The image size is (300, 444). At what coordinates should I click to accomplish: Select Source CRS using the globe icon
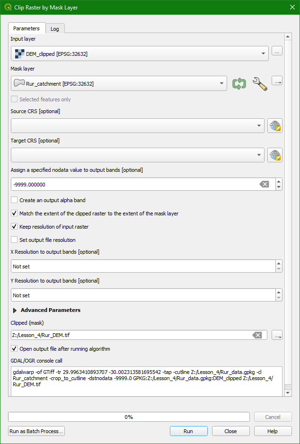275,125
